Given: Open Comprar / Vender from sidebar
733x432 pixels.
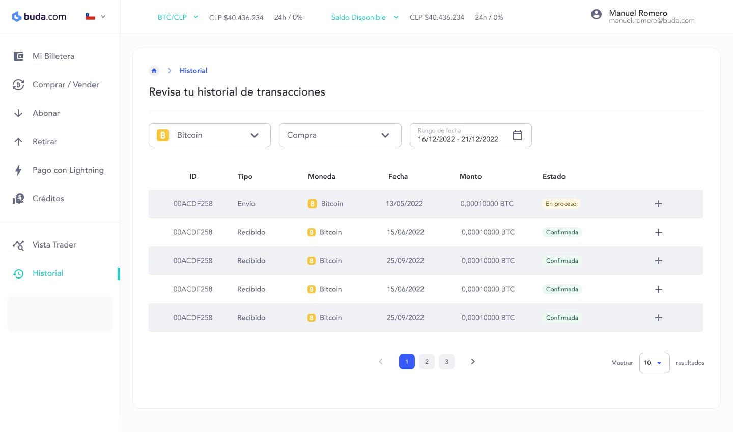Looking at the screenshot, I should pos(65,85).
